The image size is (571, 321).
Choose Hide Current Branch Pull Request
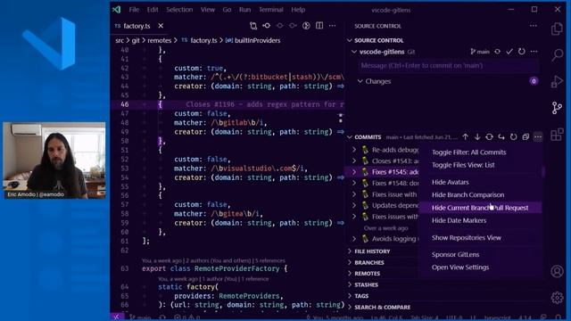click(x=480, y=208)
